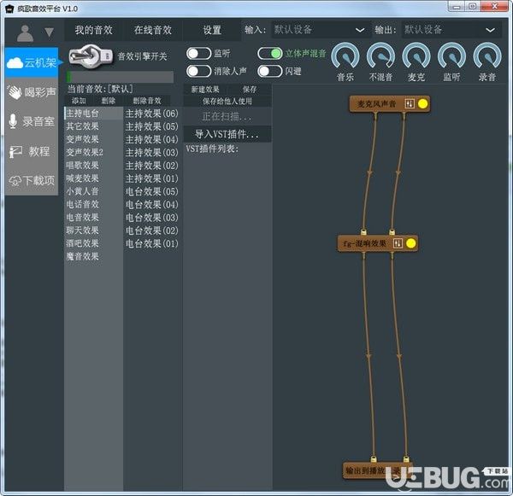Viewport: 513px width, 496px height.
Task: Choose 主持效果(02) preset
Action: pyautogui.click(x=152, y=166)
